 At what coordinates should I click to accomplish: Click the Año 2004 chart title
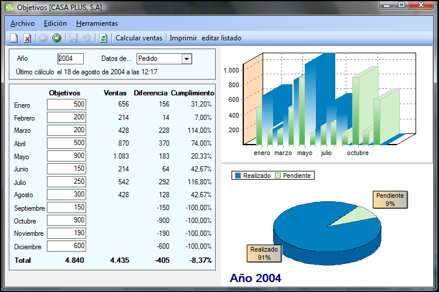pos(256,278)
